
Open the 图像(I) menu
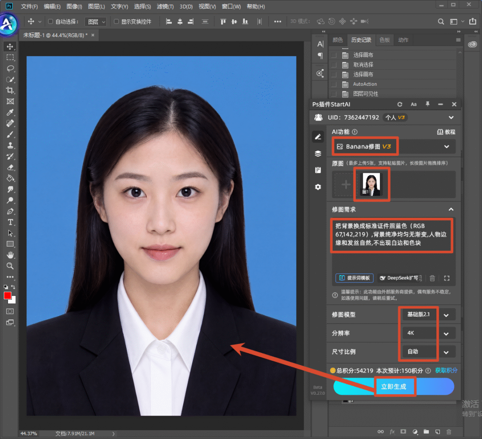tap(74, 7)
